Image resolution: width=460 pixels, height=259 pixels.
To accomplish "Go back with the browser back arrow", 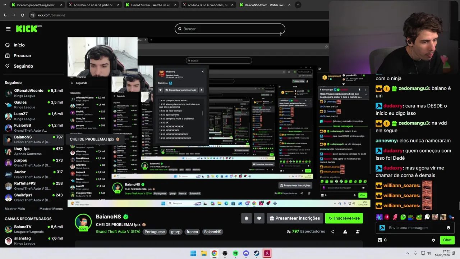I will [x=5, y=15].
